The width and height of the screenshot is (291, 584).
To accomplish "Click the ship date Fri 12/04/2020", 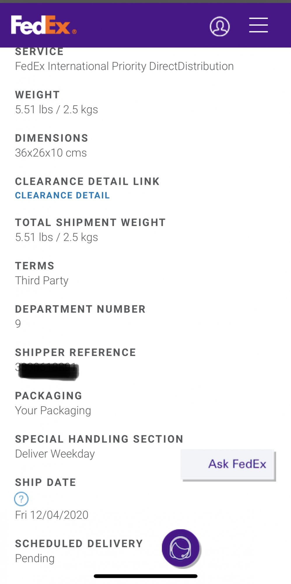I will (52, 515).
